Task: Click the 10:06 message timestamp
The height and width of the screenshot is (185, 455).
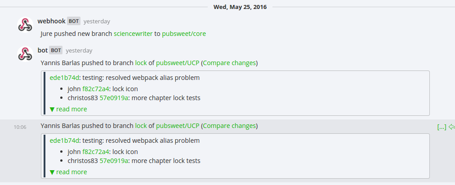Action: (20, 127)
